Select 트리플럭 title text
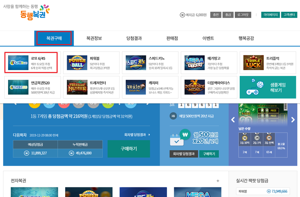 tap(273, 58)
